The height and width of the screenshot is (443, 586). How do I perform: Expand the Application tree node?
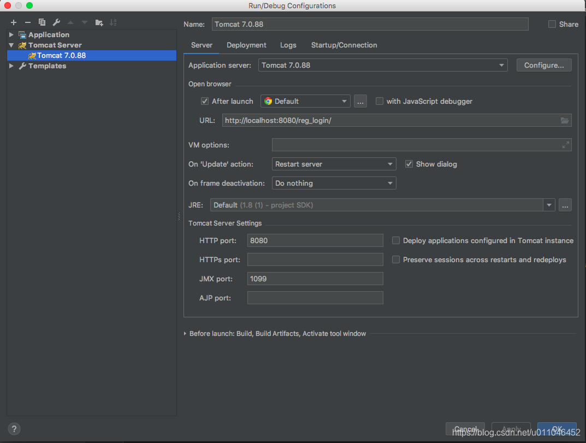[x=11, y=35]
